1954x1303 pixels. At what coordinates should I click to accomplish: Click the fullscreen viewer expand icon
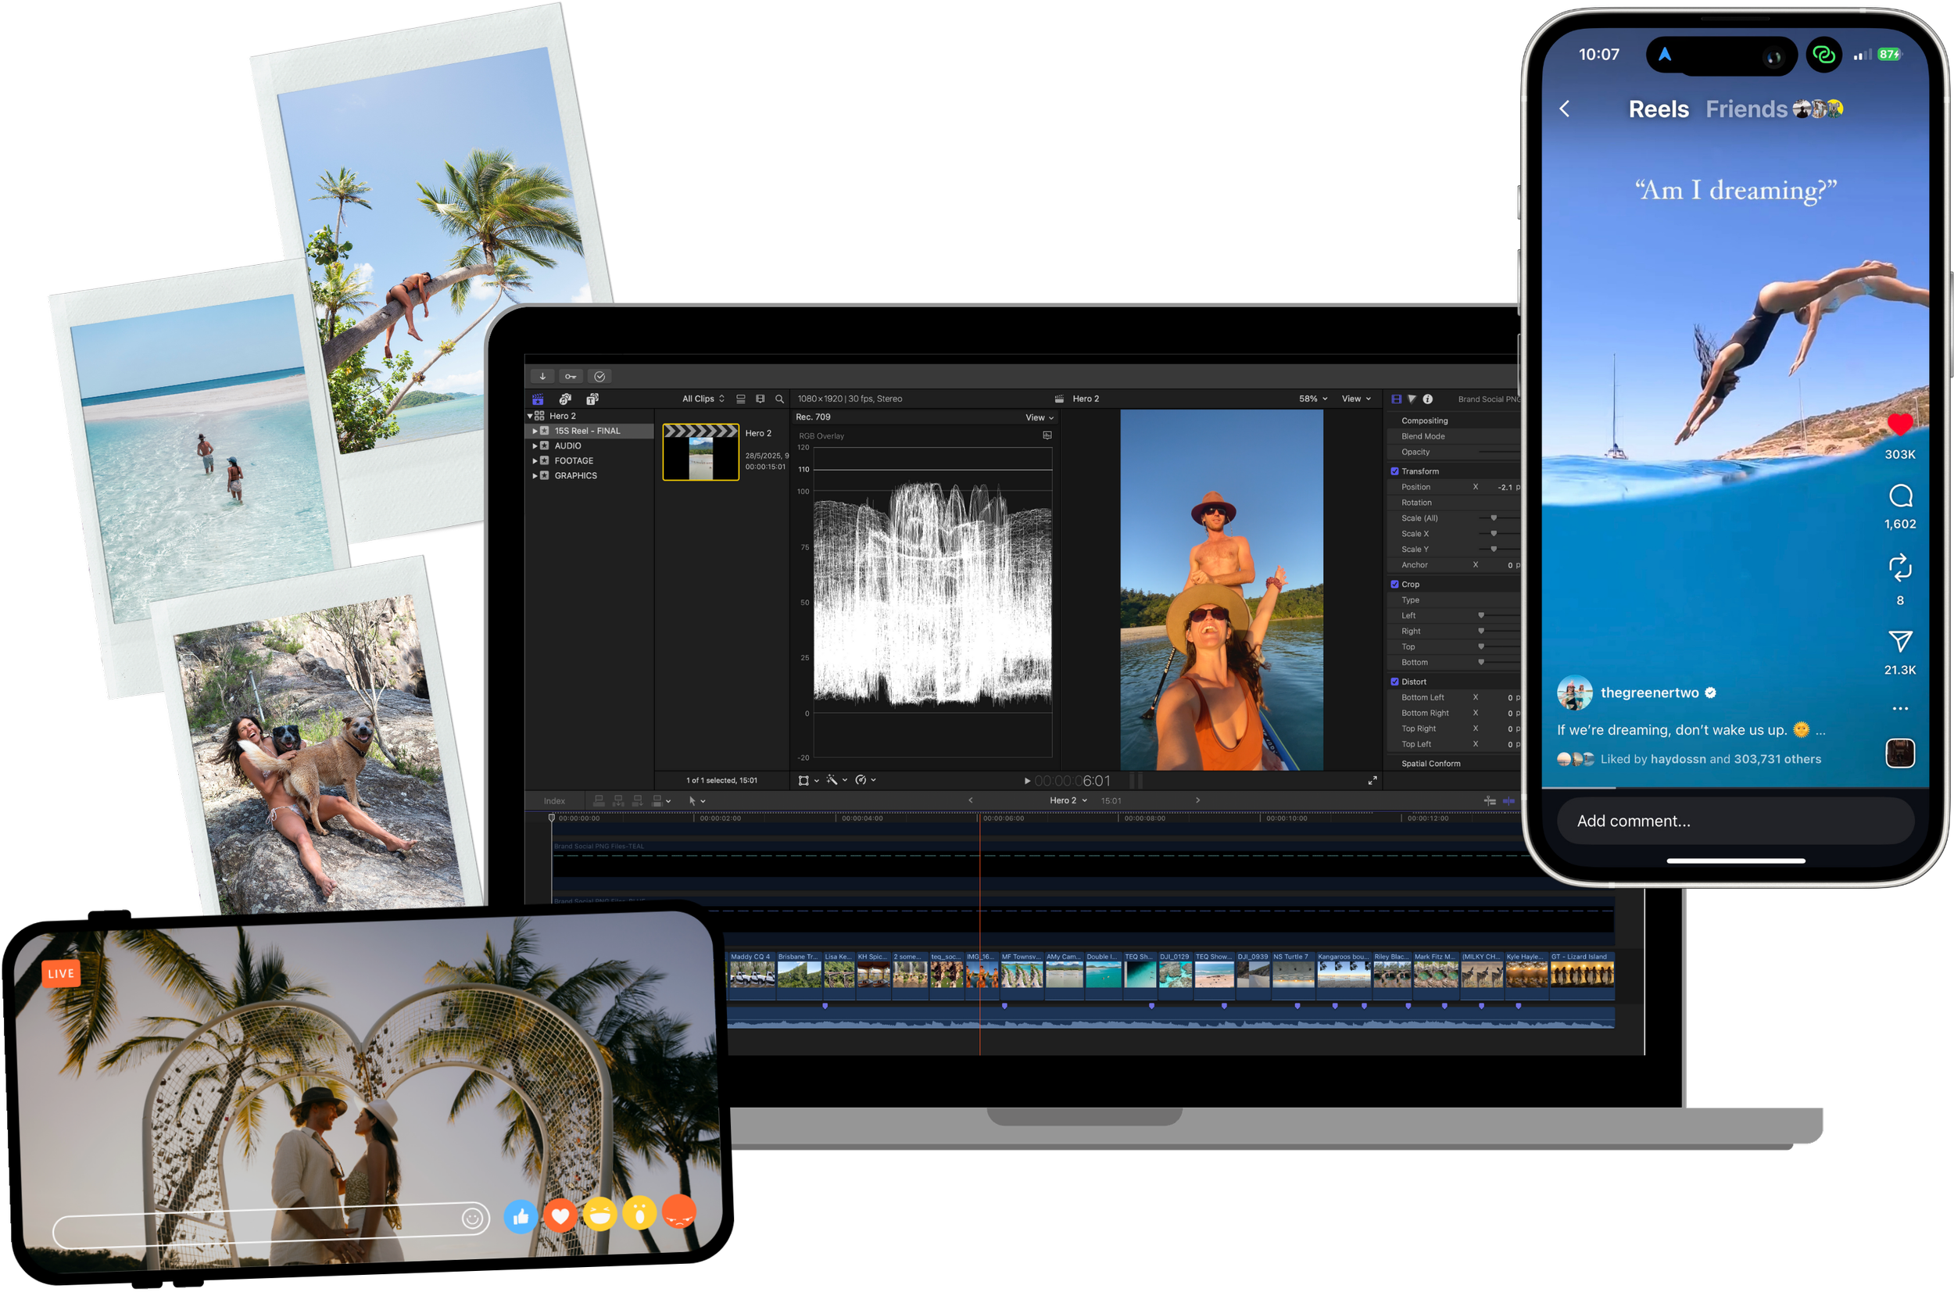pyautogui.click(x=1372, y=780)
